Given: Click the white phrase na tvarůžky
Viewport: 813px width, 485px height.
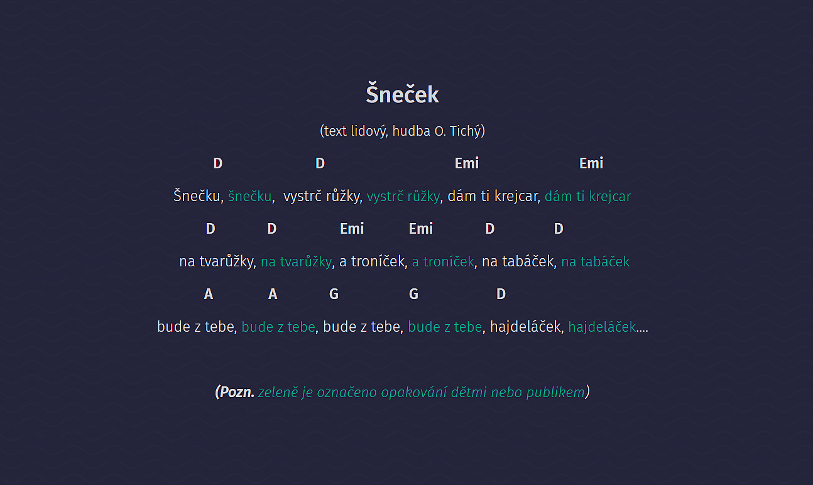Looking at the screenshot, I should pos(216,261).
